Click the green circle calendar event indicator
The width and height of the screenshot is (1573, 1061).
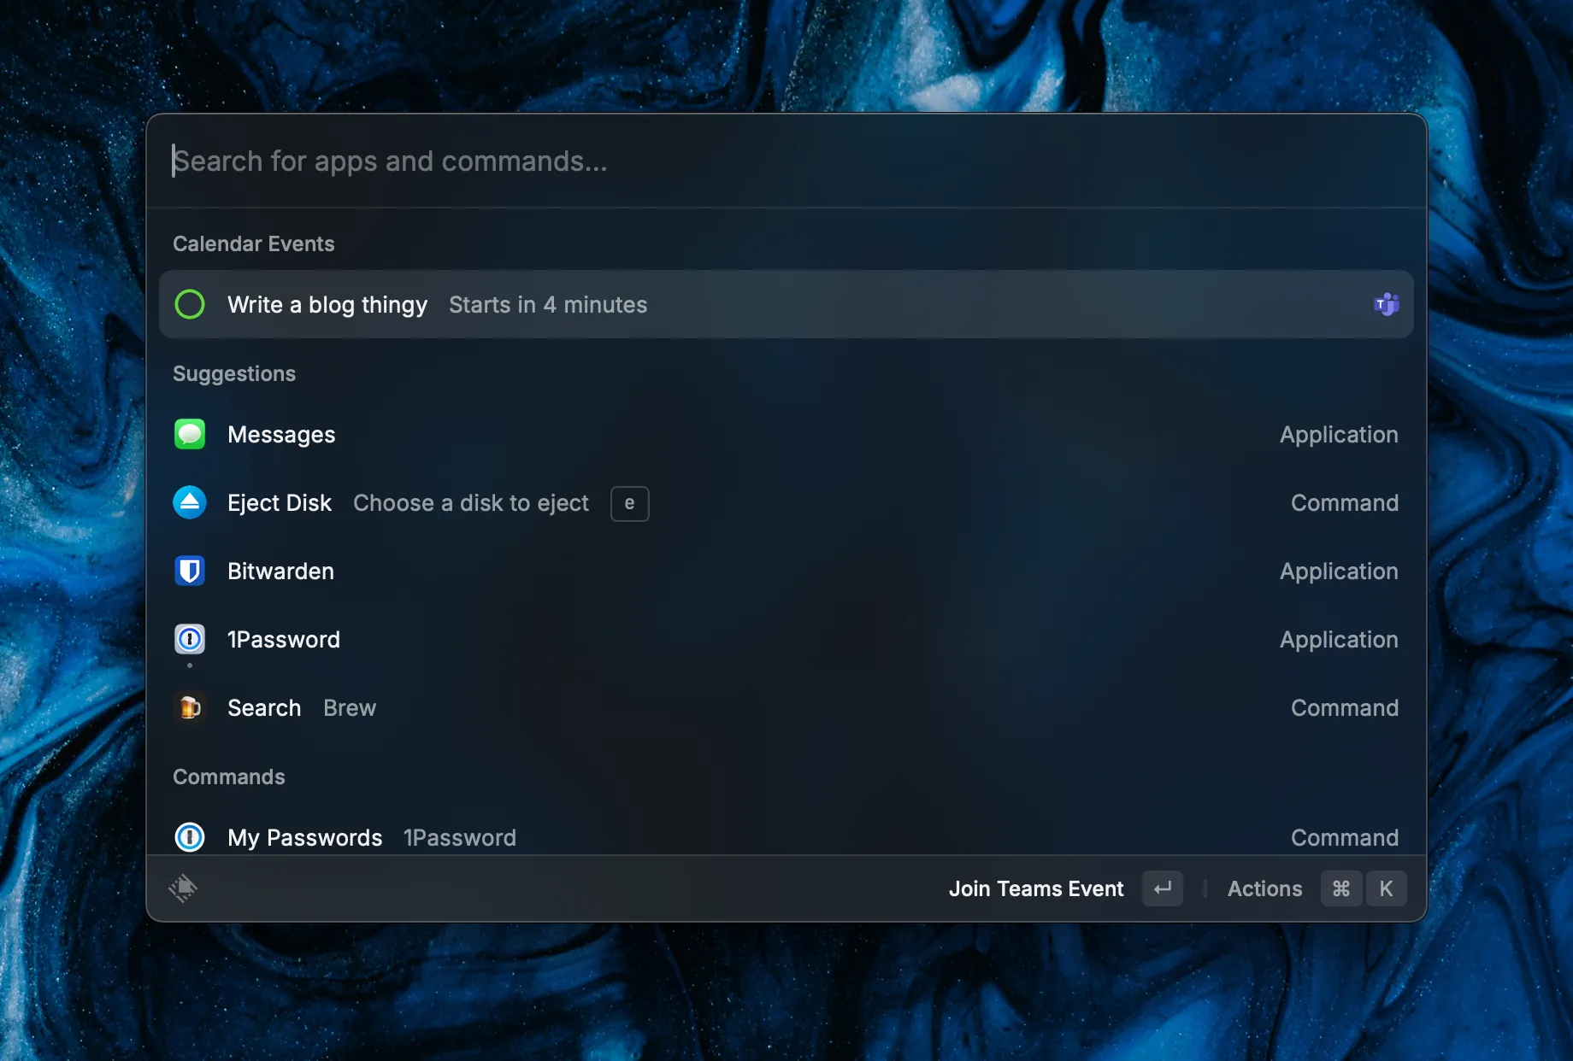pyautogui.click(x=190, y=304)
